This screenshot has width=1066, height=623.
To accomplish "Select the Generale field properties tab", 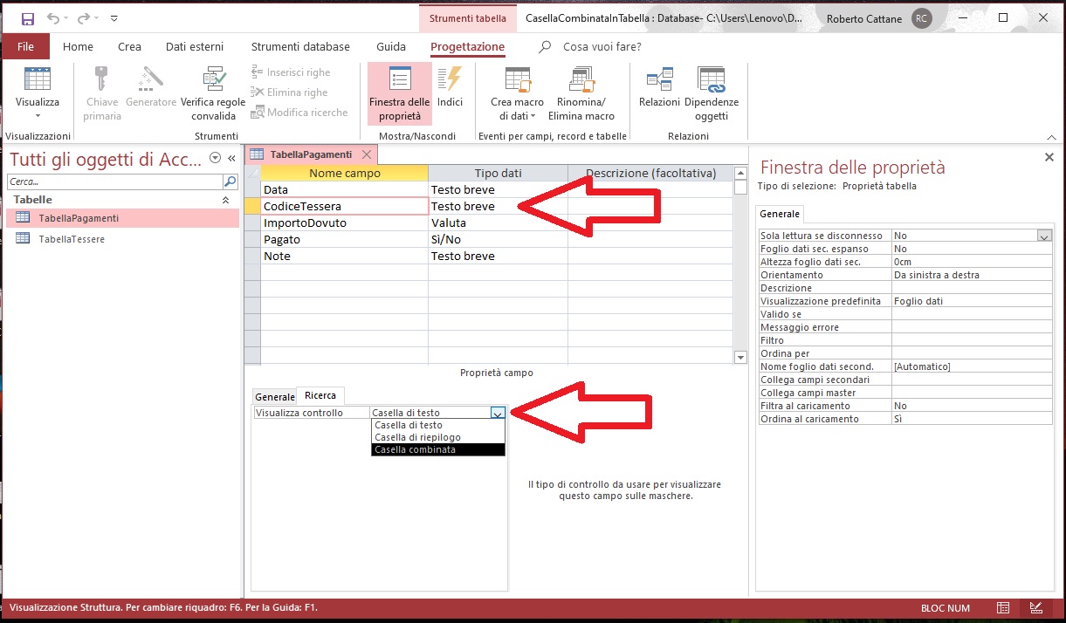I will [274, 397].
